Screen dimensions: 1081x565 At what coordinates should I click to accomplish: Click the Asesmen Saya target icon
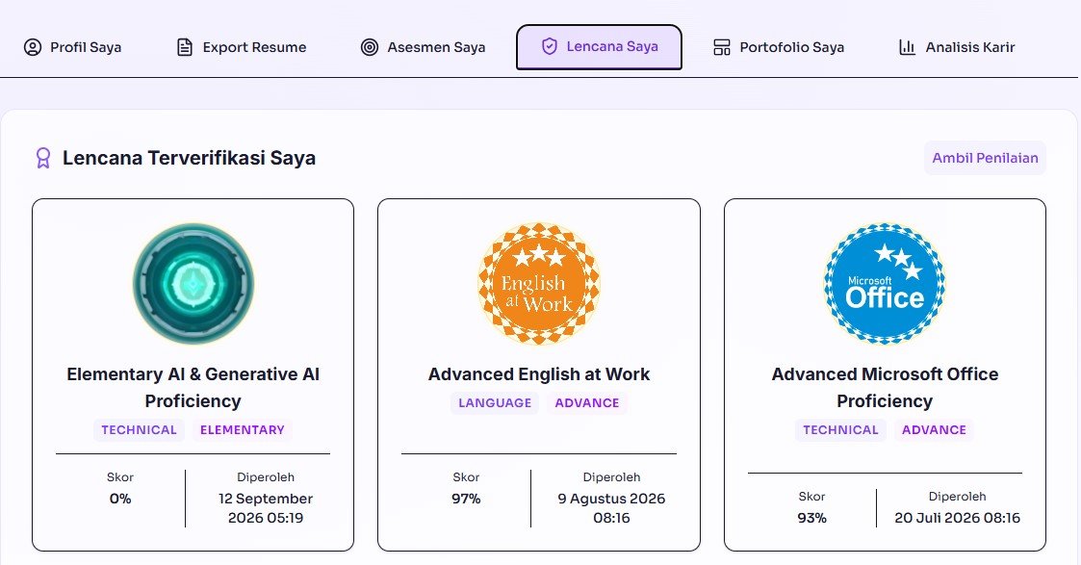click(x=370, y=47)
